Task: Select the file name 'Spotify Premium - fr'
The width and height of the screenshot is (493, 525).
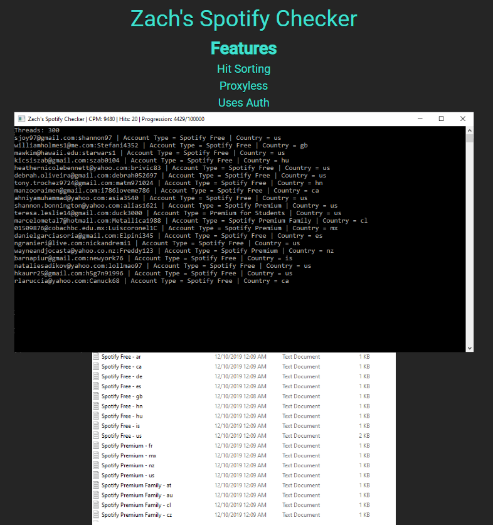Action: coord(127,445)
